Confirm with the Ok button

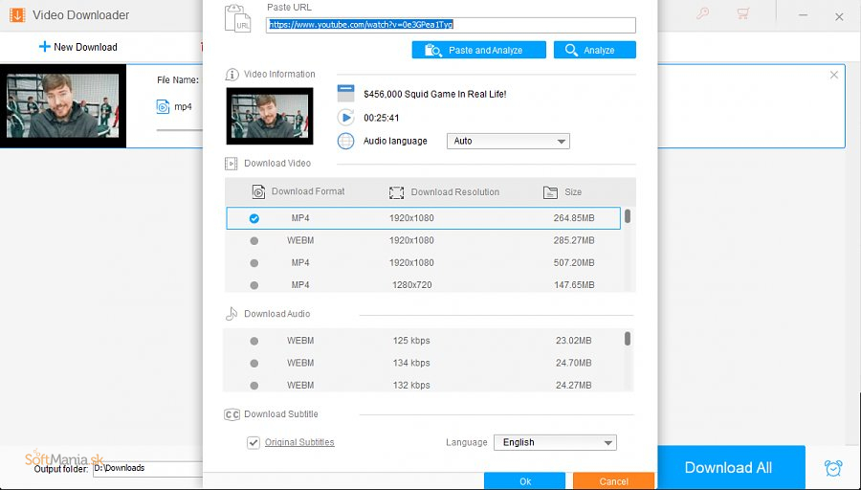tap(524, 481)
